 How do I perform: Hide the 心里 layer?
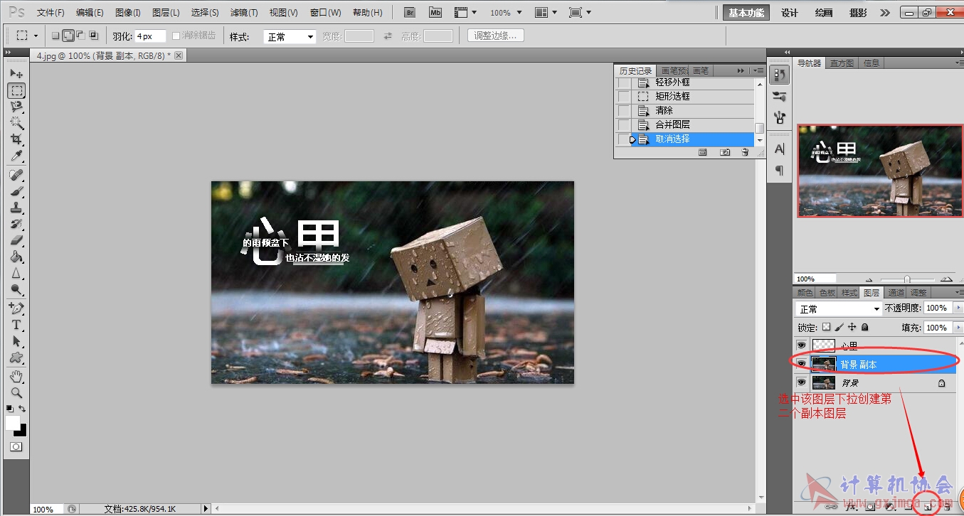(x=802, y=345)
